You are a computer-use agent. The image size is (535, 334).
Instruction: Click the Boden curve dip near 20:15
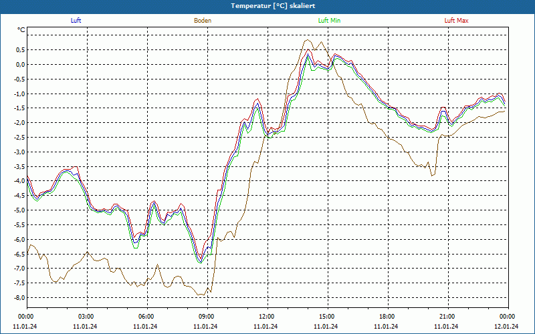pos(432,176)
